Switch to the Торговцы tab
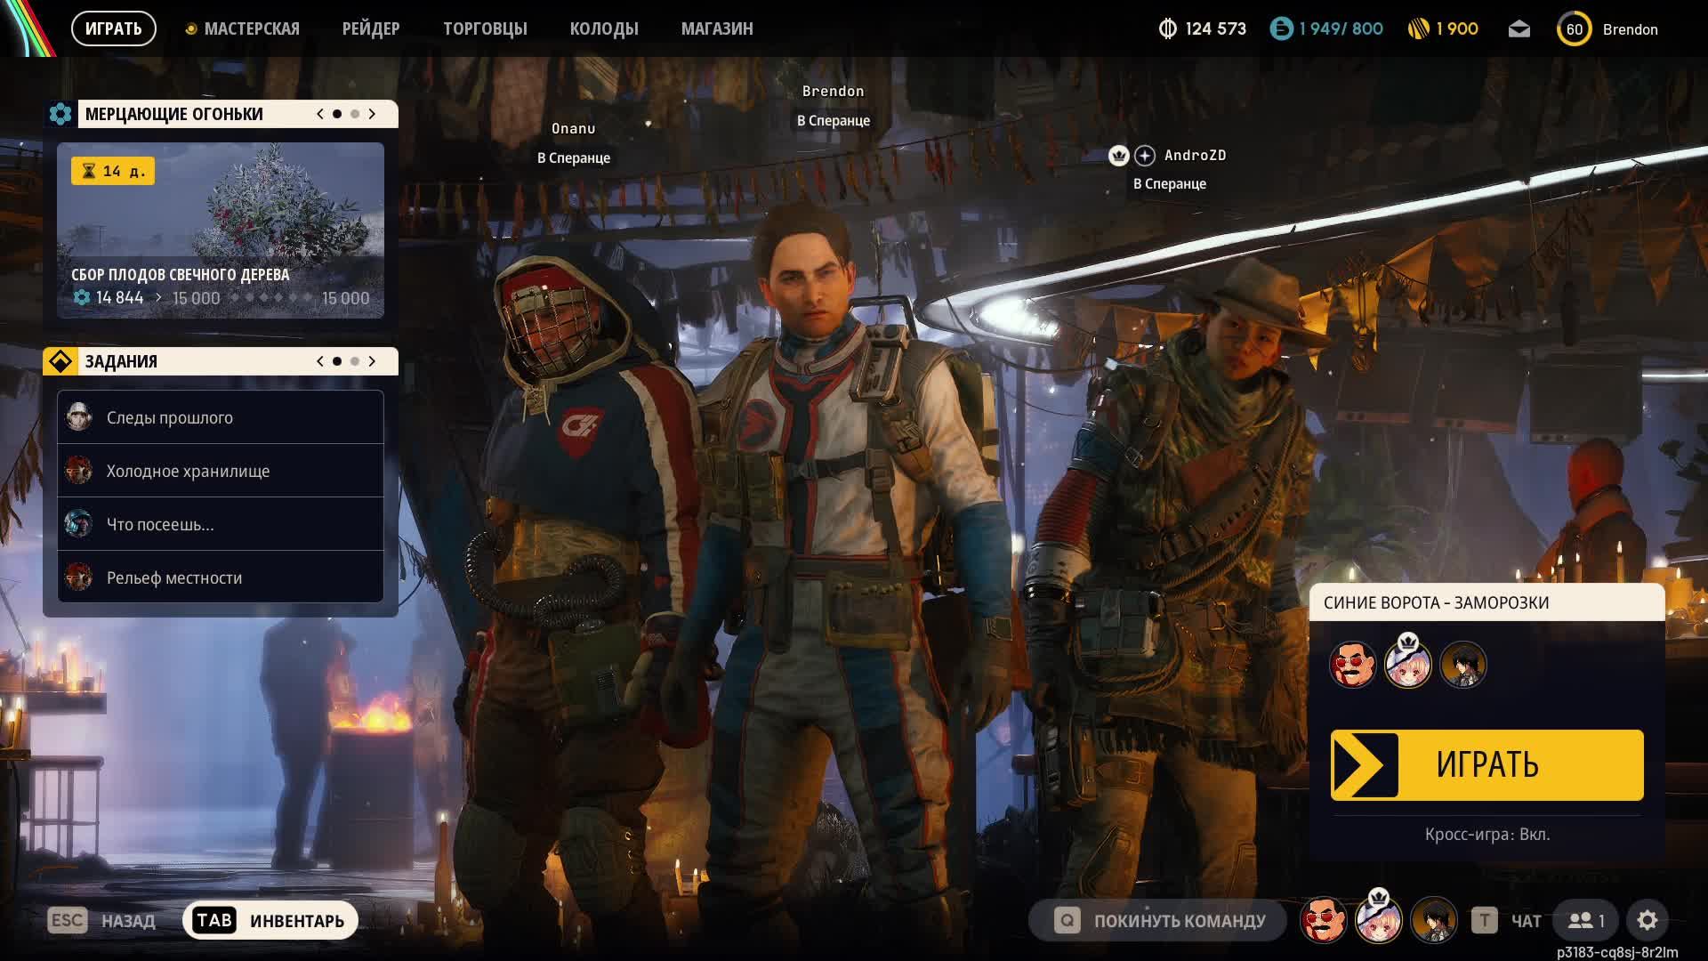 point(485,28)
